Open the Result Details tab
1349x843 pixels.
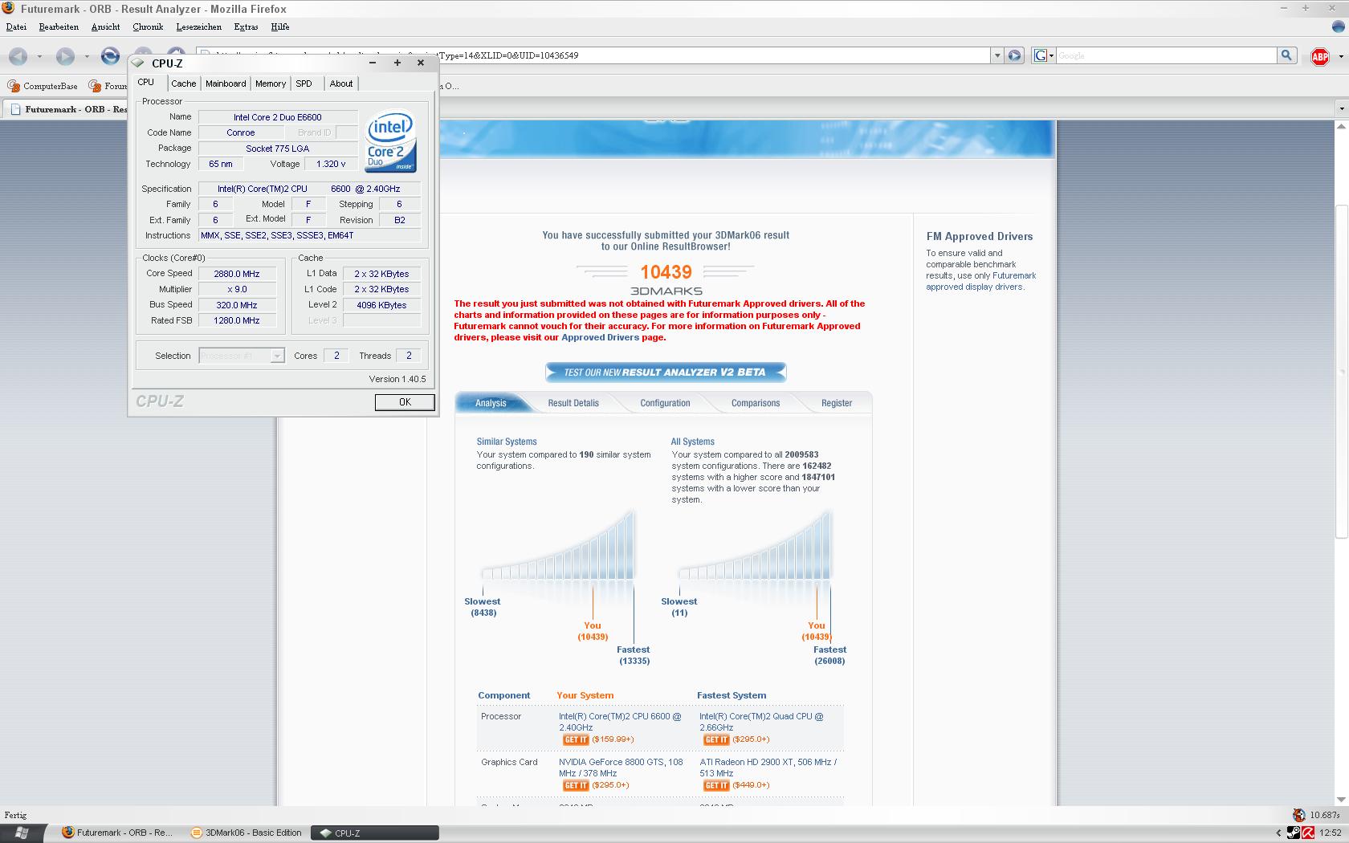pos(573,403)
